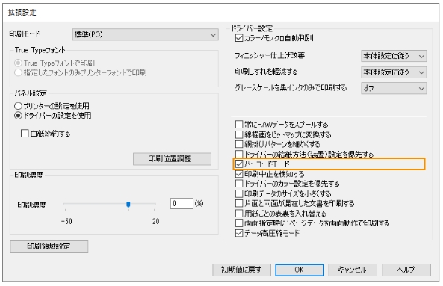
Task: Open フィニッシャー仕上げ改善 dropdown
Action: (x=394, y=56)
